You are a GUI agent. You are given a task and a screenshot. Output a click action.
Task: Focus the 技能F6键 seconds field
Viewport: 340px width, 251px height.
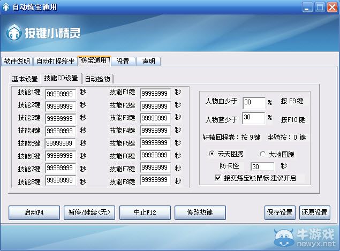[155, 155]
